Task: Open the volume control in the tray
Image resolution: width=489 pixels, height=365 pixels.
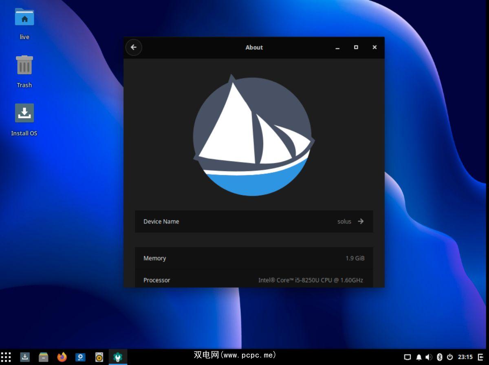Action: (x=429, y=357)
